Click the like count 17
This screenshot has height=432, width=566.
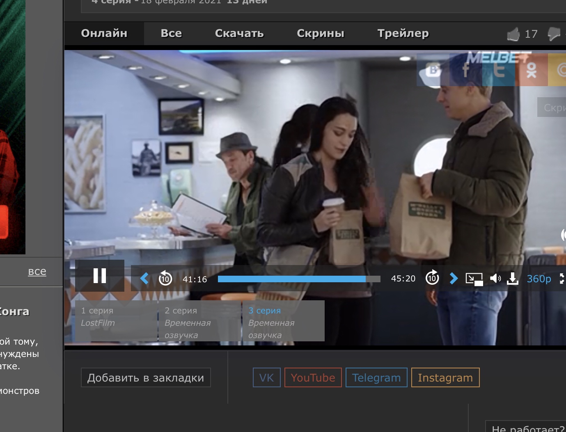pyautogui.click(x=531, y=34)
